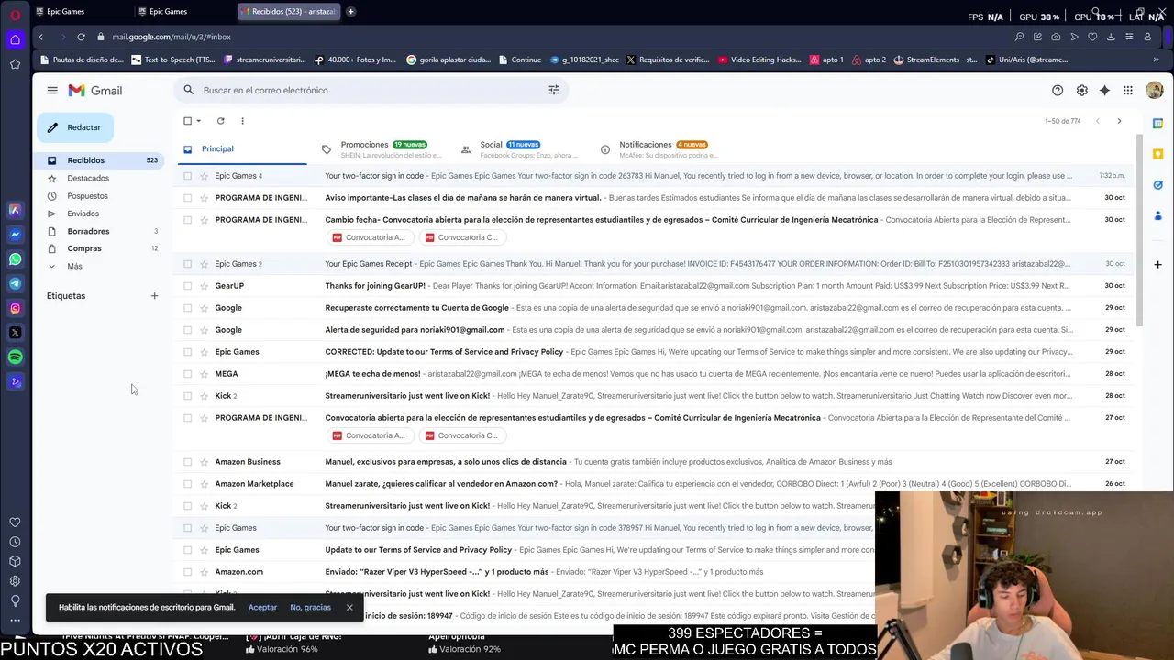Viewport: 1174px width, 660px height.
Task: Select the Epic Games two-factor email checkbox
Action: click(x=188, y=176)
